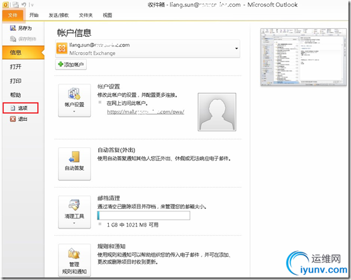Open the 帮助 backstage section

[x=16, y=95]
